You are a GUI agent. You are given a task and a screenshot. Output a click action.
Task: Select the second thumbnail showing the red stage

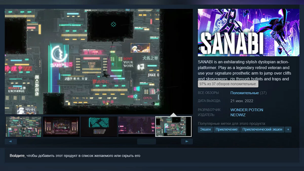[x=61, y=127]
